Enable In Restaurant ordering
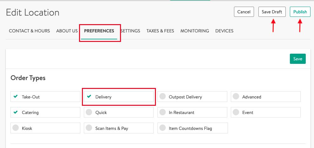 point(163,112)
